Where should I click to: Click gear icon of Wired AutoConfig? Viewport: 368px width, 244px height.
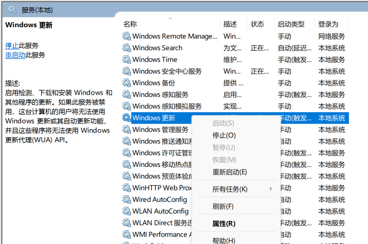click(127, 200)
